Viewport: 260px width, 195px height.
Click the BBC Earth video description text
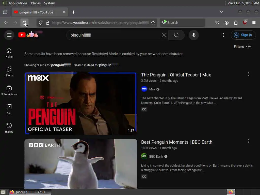tap(197, 168)
